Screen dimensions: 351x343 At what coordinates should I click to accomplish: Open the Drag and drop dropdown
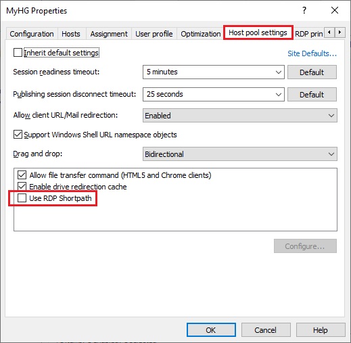tap(240, 154)
